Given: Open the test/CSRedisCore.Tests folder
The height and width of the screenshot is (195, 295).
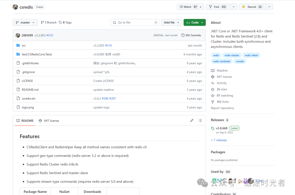Looking at the screenshot, I should [37, 54].
